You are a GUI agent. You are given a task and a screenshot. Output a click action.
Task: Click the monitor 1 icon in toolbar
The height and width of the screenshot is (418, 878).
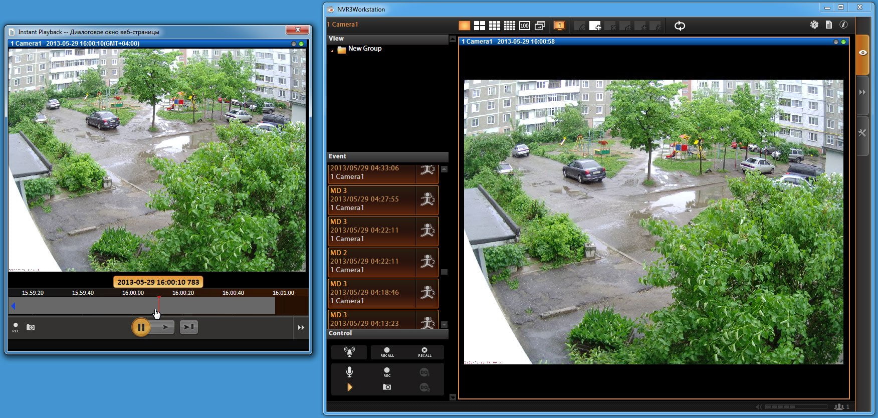pos(560,26)
